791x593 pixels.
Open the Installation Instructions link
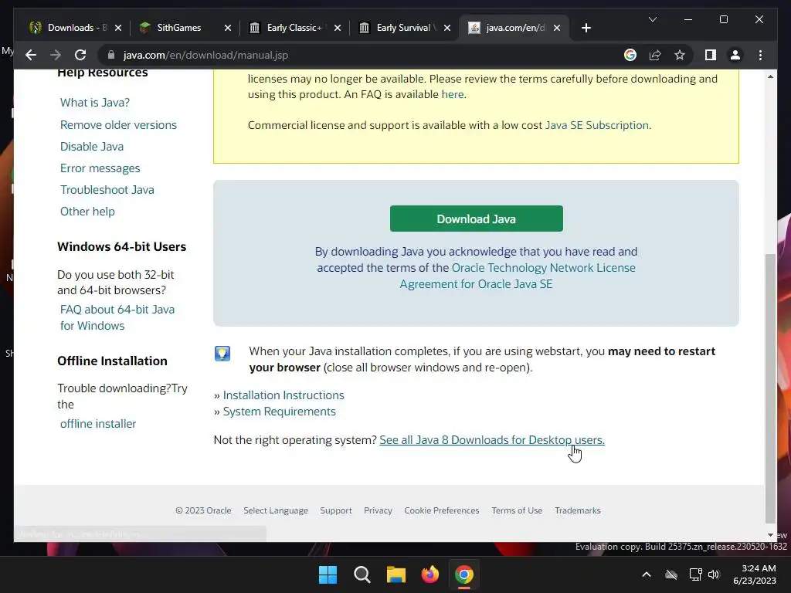pos(283,395)
